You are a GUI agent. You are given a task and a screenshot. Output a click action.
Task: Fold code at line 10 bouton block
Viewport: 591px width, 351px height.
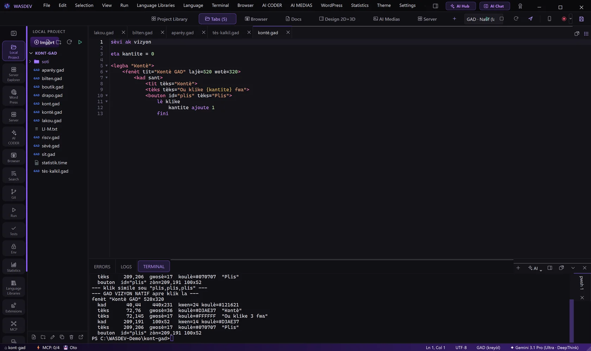tap(107, 95)
